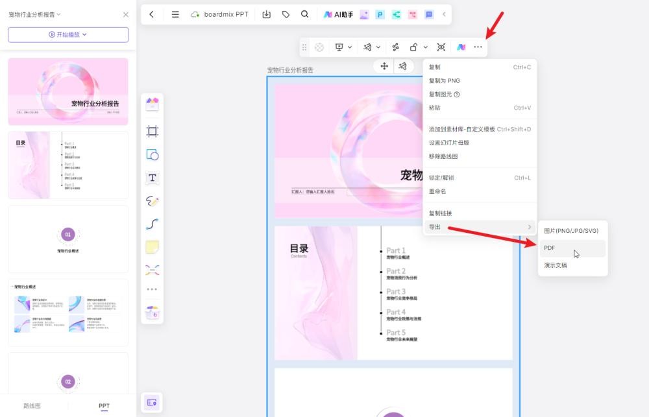Expand the presentation mode dropdown arrow

350,47
